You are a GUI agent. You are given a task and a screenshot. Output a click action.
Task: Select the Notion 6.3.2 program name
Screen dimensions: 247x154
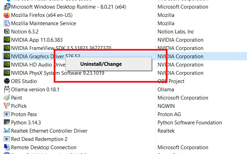click(x=25, y=32)
